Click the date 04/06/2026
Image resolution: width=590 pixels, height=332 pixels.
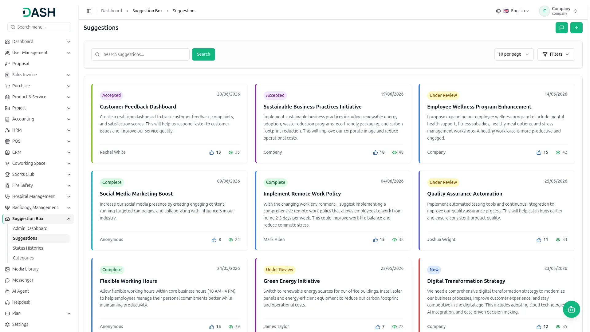(392, 181)
